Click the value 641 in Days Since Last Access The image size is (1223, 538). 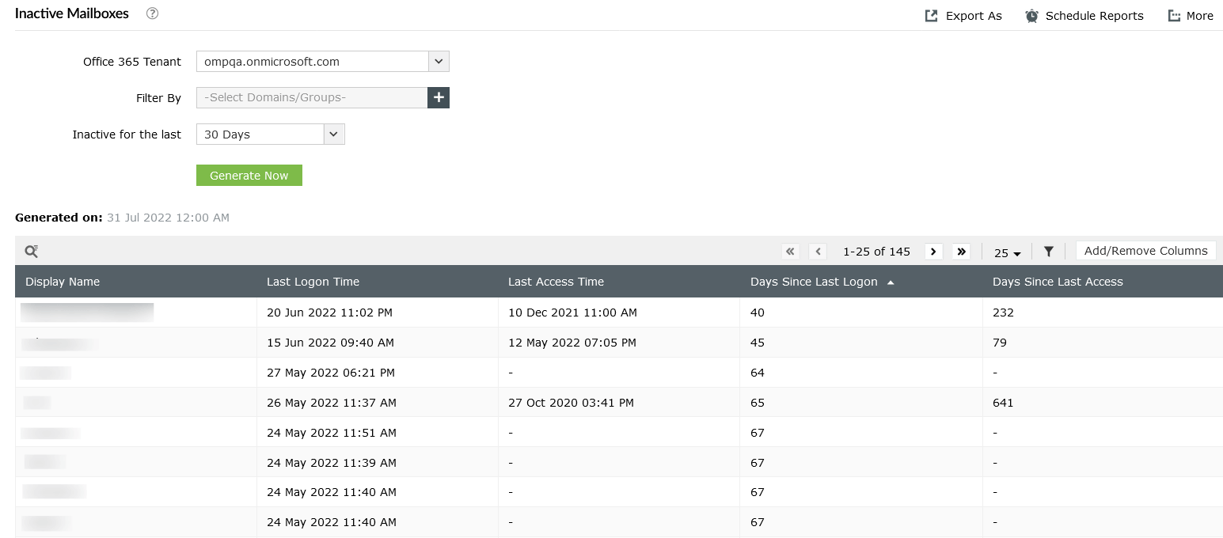point(1003,403)
